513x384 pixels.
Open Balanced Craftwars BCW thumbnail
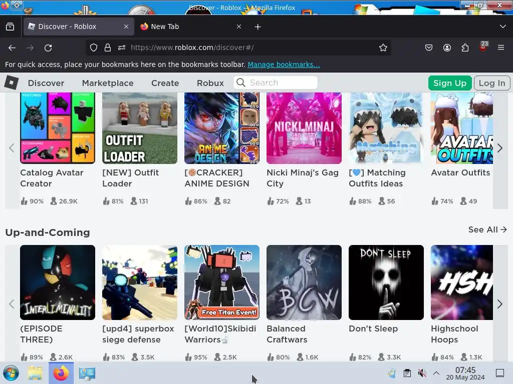tap(304, 282)
